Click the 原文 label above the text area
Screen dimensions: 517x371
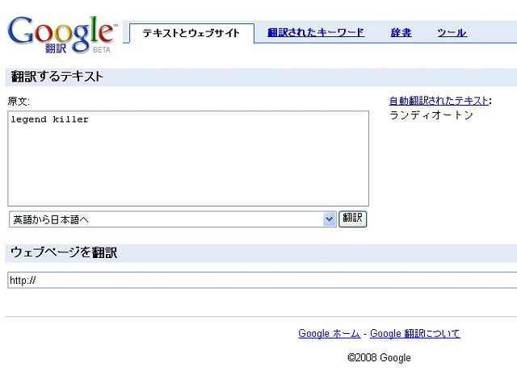[19, 102]
